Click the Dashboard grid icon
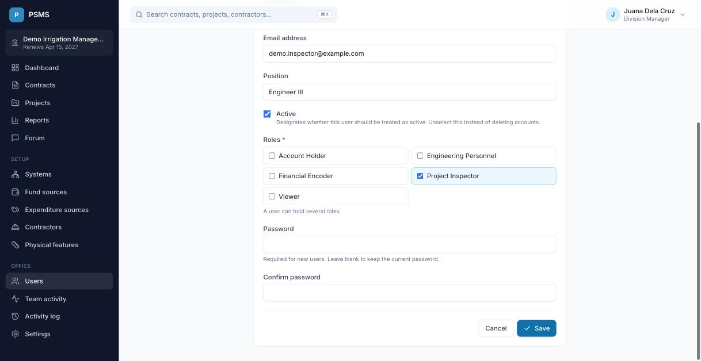 pyautogui.click(x=16, y=68)
